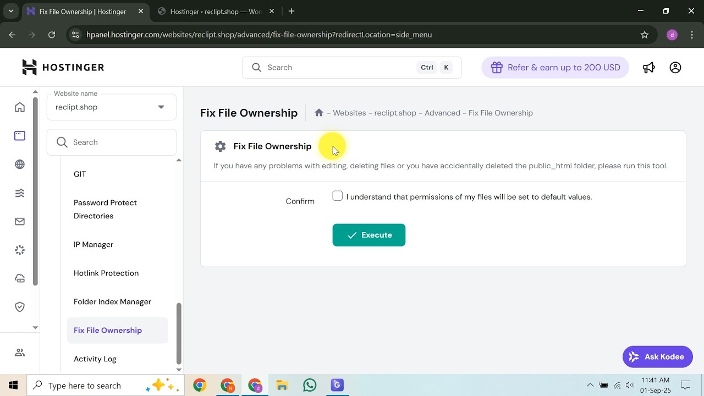Image resolution: width=704 pixels, height=396 pixels.
Task: Open the account sharing people icon
Action: [x=20, y=352]
